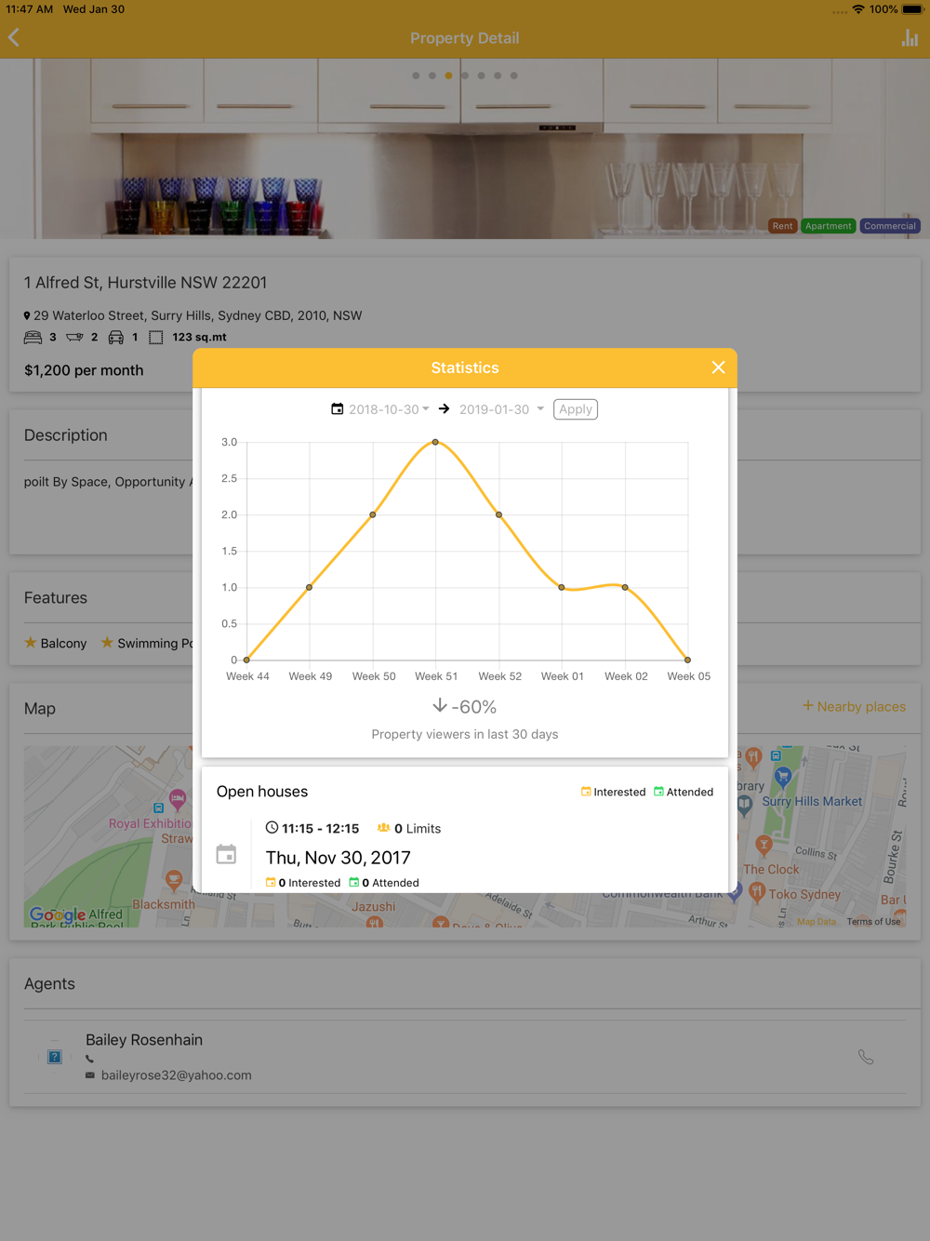930x1241 pixels.
Task: Open Nearby places link
Action: click(x=854, y=707)
